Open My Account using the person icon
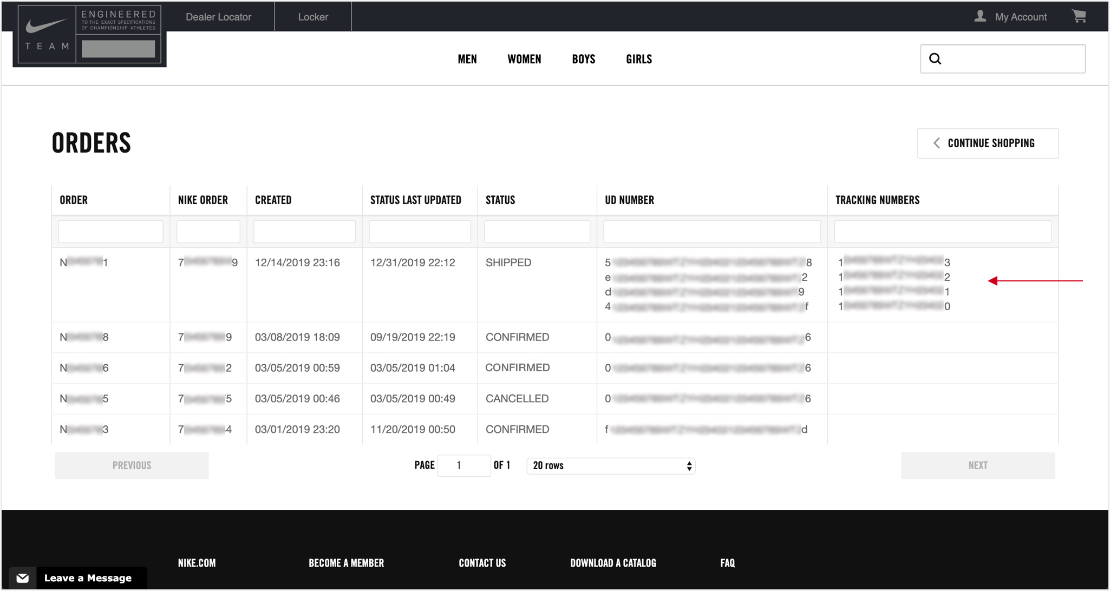 click(980, 16)
